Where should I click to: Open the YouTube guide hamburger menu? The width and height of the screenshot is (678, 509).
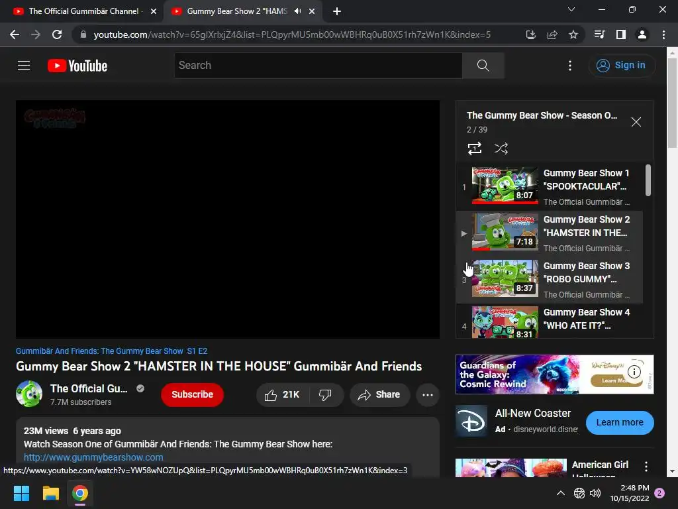pos(24,66)
